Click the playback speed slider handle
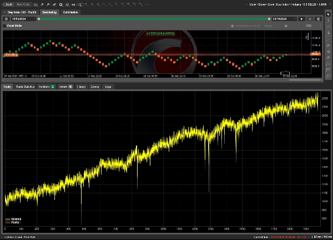Screen dimensions: 333x240 [x=286, y=26]
